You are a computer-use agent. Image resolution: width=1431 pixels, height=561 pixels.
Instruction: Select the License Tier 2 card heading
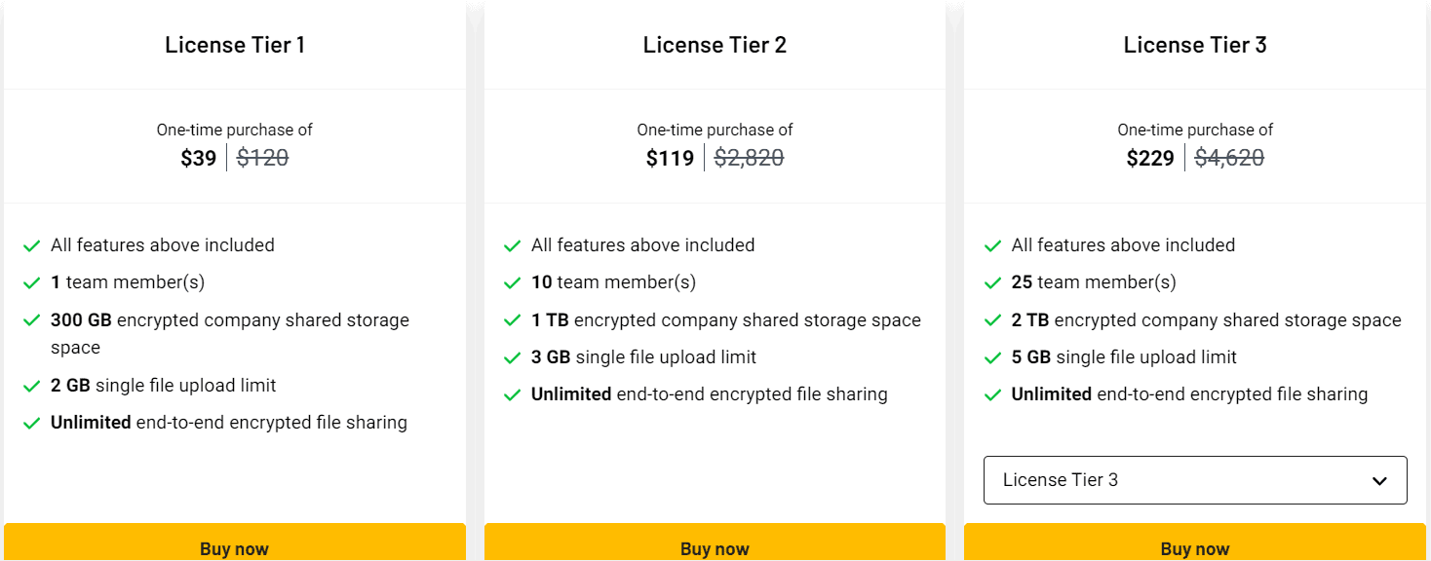715,44
